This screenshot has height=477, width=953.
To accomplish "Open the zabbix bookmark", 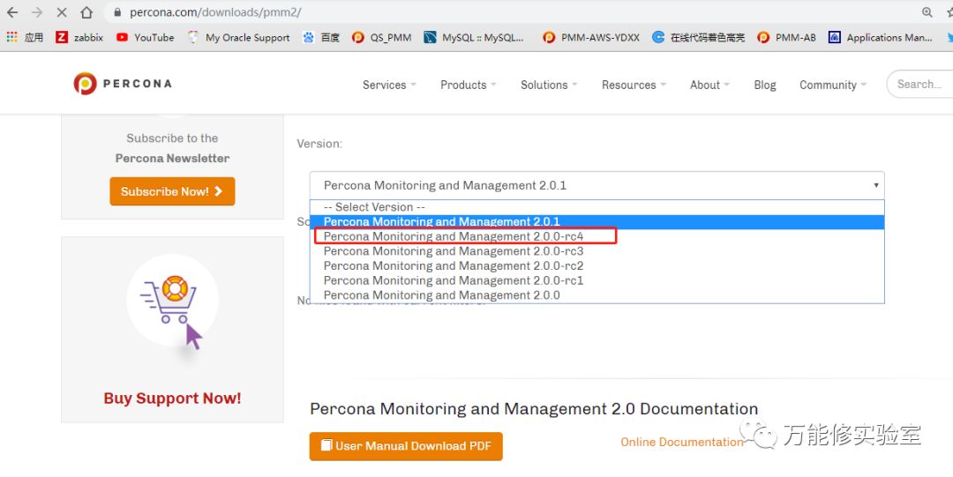I will (x=79, y=37).
